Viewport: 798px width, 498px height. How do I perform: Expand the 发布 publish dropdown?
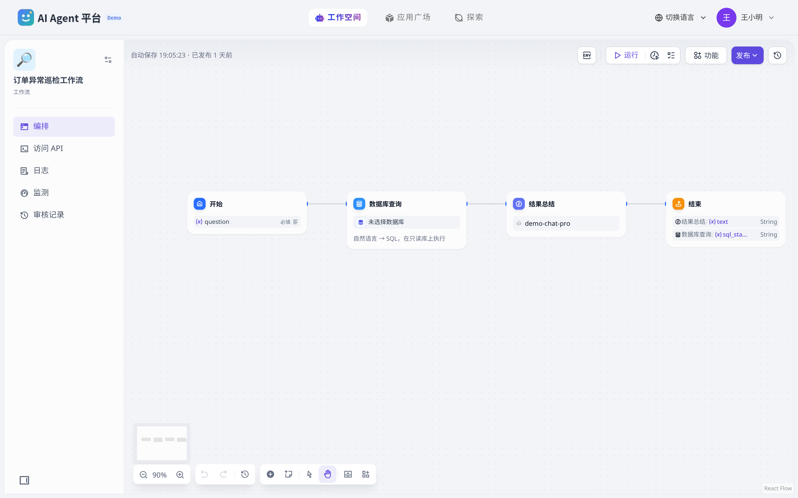747,55
